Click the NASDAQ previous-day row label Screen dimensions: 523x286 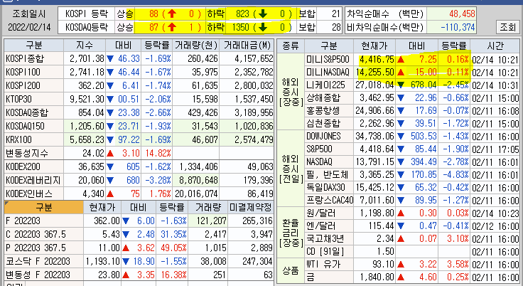[319, 162]
